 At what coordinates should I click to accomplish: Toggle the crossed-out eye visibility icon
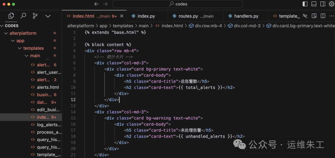[x=305, y=16]
